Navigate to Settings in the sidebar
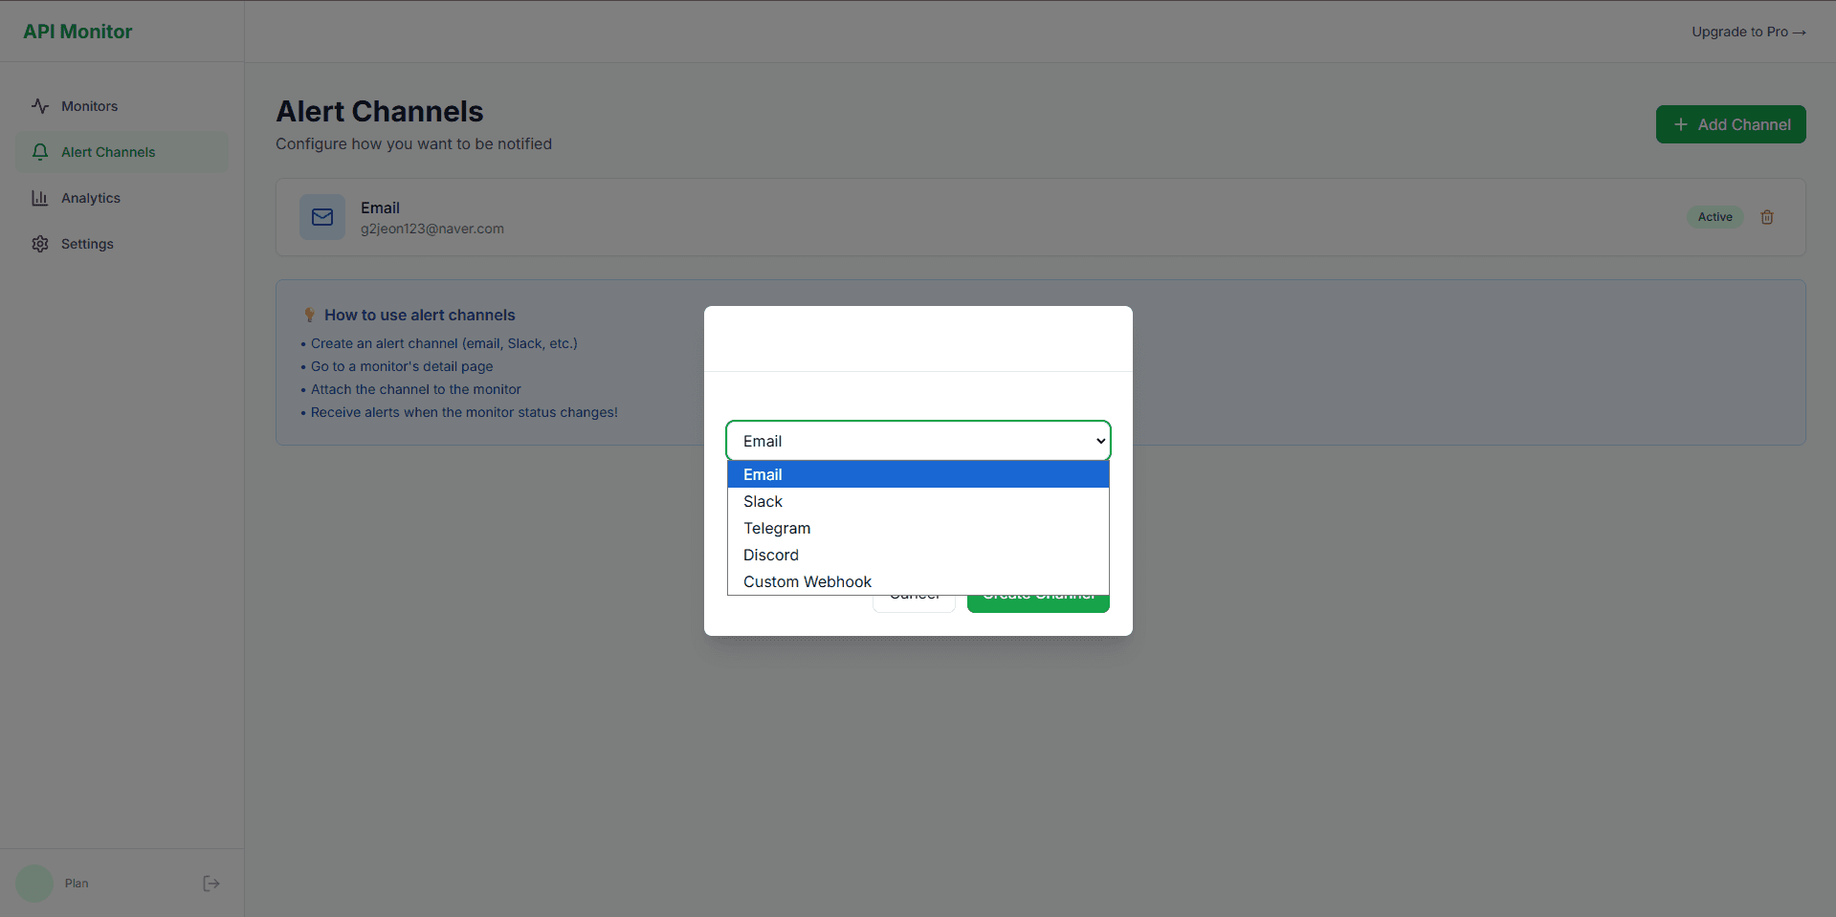 [x=86, y=244]
